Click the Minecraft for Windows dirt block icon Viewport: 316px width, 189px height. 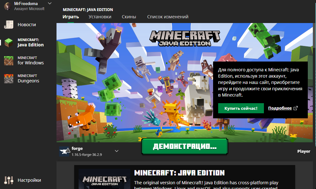click(x=9, y=61)
